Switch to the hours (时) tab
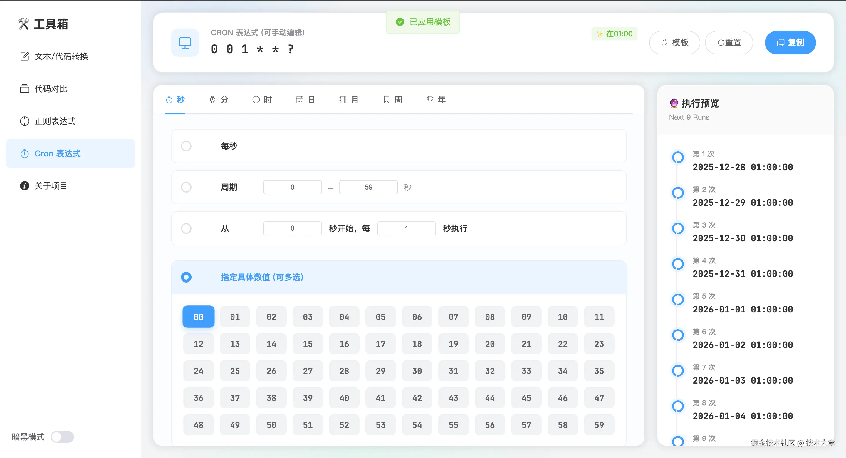 pyautogui.click(x=262, y=100)
